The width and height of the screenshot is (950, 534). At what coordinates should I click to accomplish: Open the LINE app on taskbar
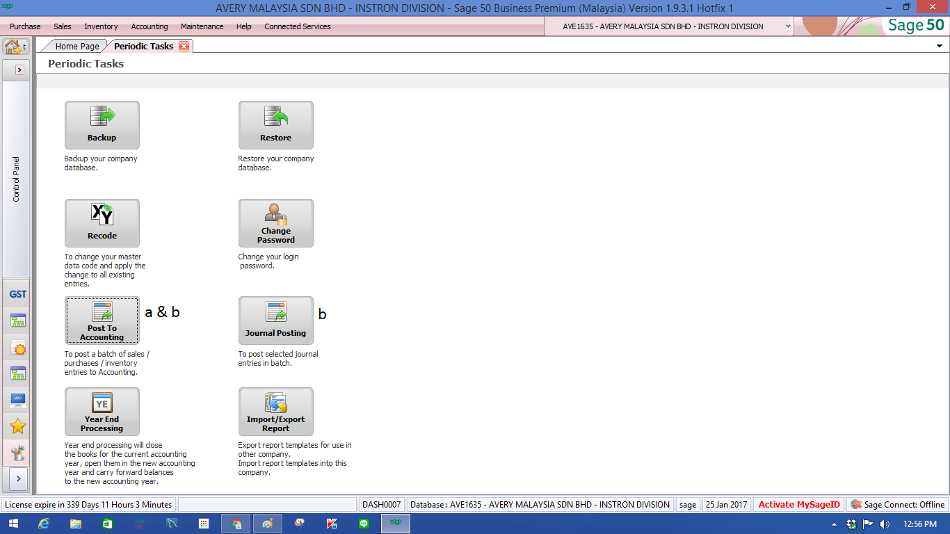(x=364, y=524)
